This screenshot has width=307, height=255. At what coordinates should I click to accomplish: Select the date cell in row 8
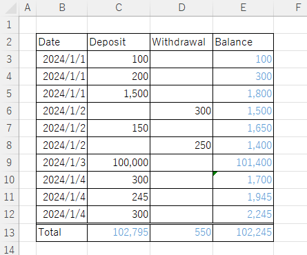click(62, 145)
